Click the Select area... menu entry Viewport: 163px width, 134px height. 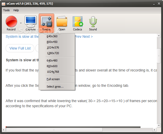point(57,87)
